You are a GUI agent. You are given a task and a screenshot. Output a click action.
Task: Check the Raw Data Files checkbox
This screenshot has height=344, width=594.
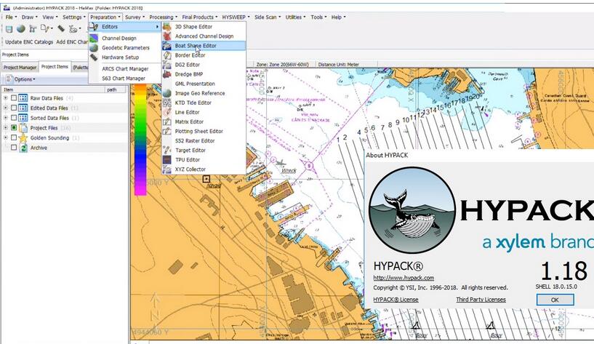point(14,97)
